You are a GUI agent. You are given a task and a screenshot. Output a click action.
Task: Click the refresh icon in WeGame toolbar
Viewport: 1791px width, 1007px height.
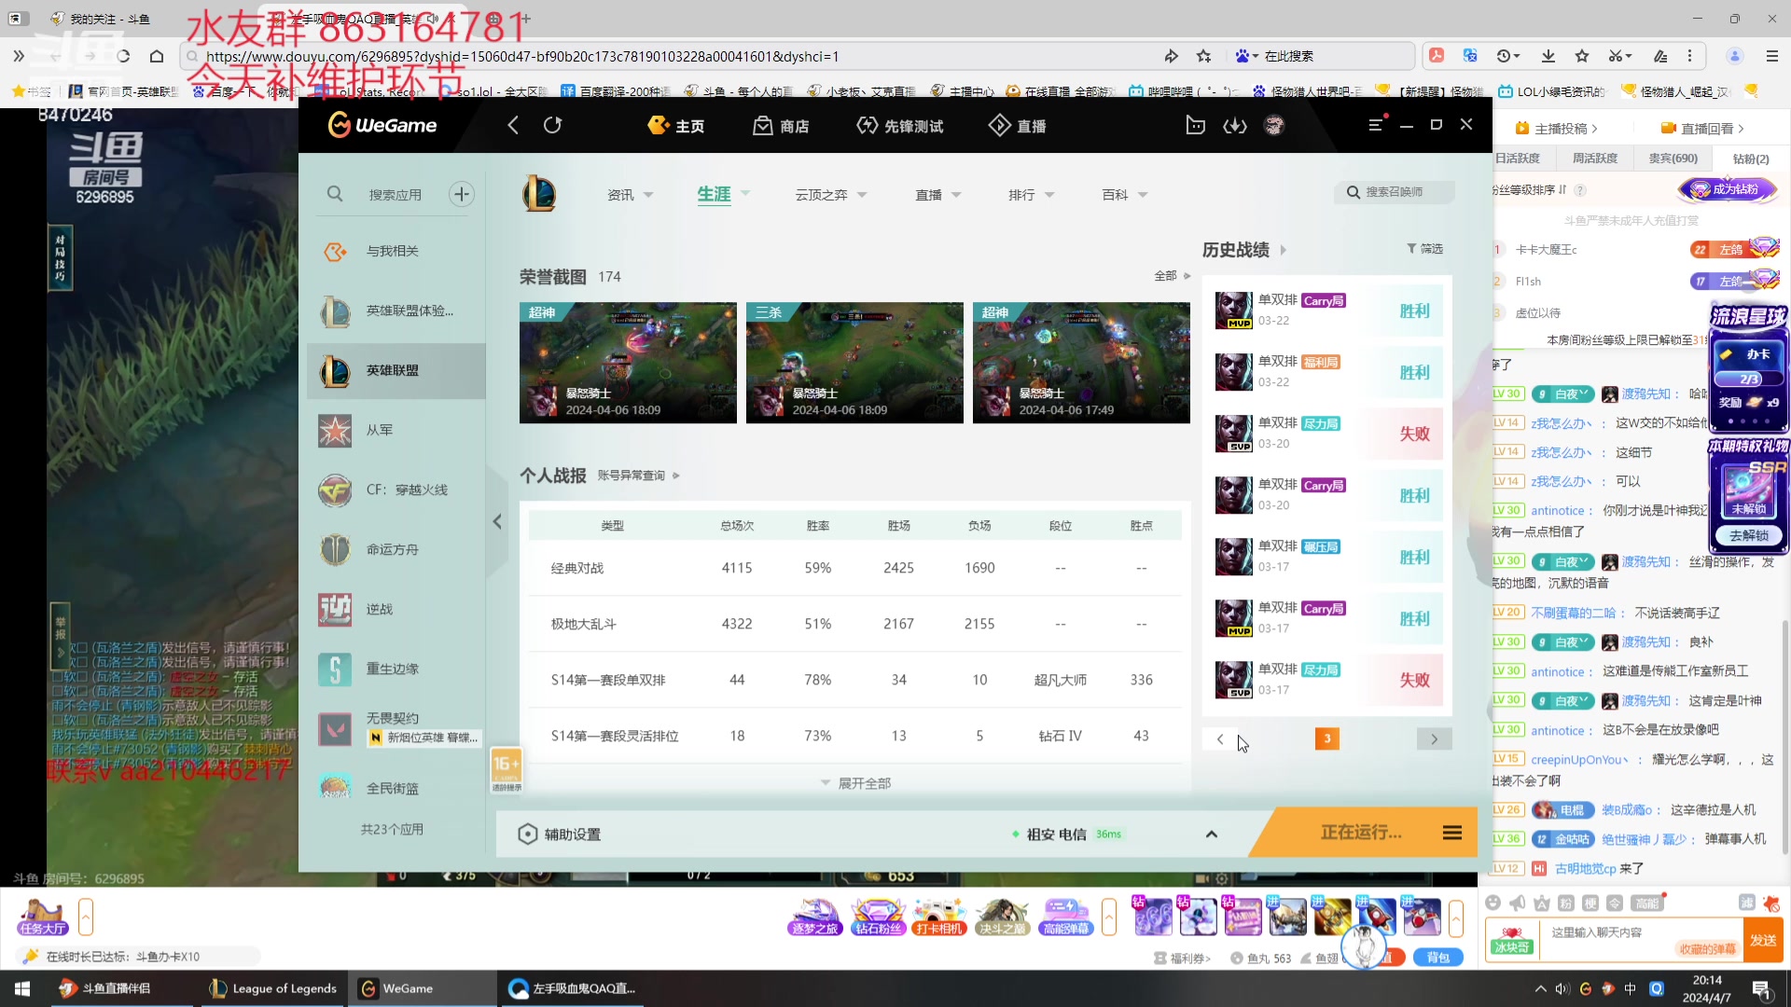pyautogui.click(x=552, y=125)
